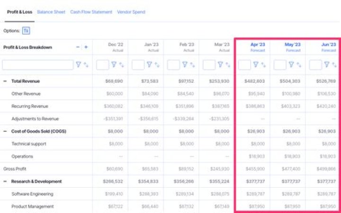The width and height of the screenshot is (341, 213).
Task: Click the $266,532 Research & Development cell
Action: click(113, 181)
